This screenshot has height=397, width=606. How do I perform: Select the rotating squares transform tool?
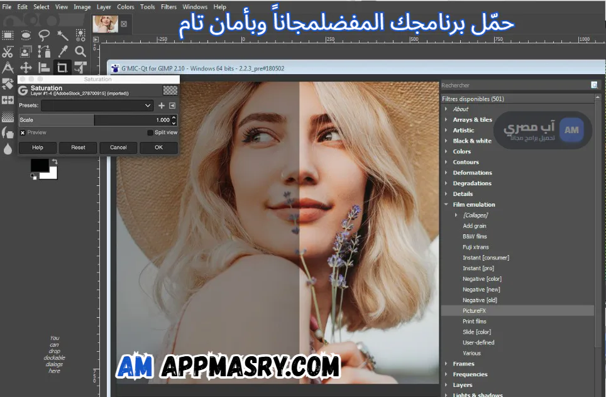[x=8, y=84]
